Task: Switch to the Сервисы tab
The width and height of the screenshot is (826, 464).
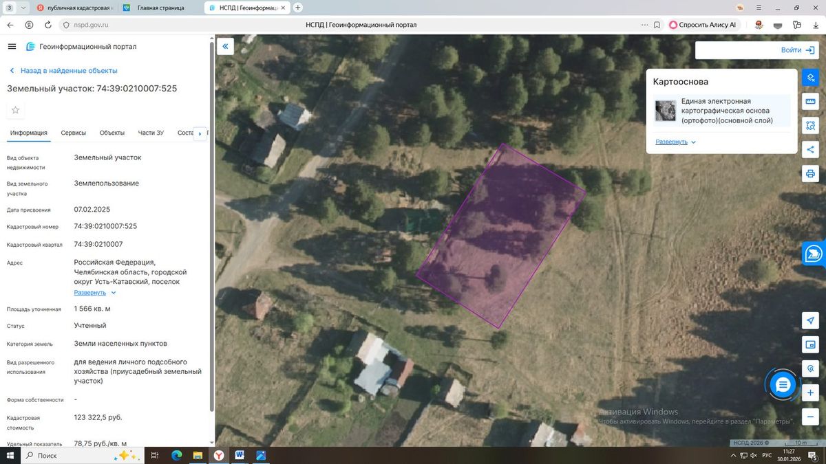Action: pyautogui.click(x=74, y=133)
